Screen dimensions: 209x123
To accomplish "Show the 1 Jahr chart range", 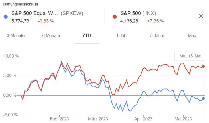I will pyautogui.click(x=121, y=36).
